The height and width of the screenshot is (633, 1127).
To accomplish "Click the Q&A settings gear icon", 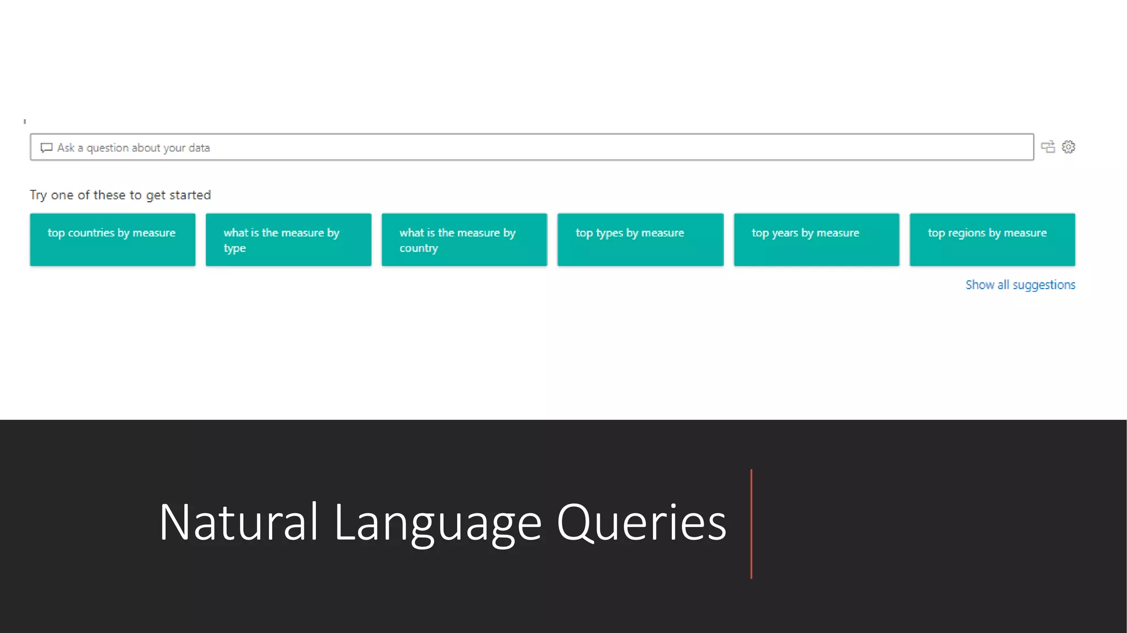I will pos(1068,147).
